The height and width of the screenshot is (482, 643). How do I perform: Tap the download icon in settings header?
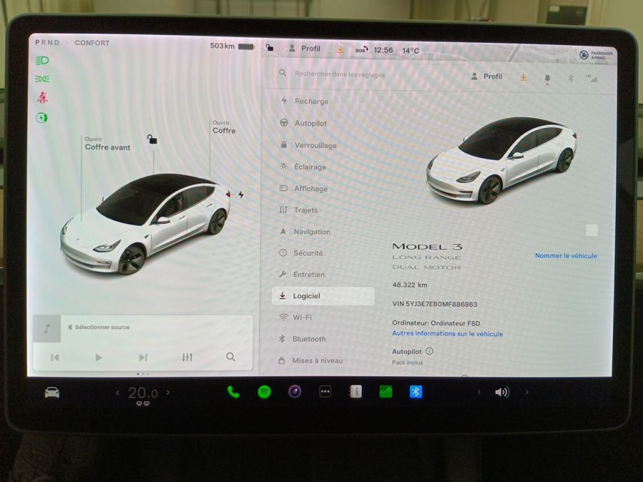523,77
